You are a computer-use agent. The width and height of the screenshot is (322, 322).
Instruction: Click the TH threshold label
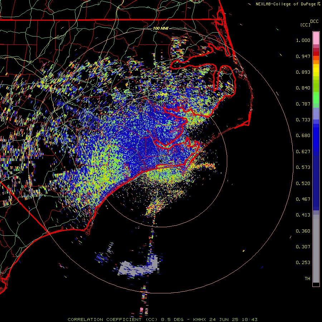(307, 279)
